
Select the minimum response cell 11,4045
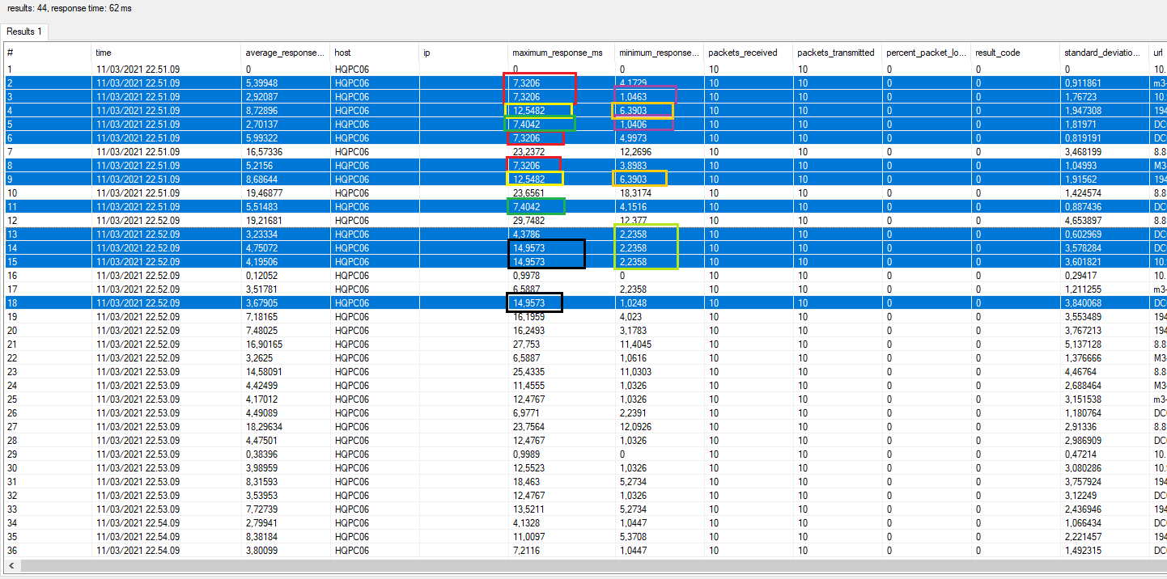(x=660, y=344)
